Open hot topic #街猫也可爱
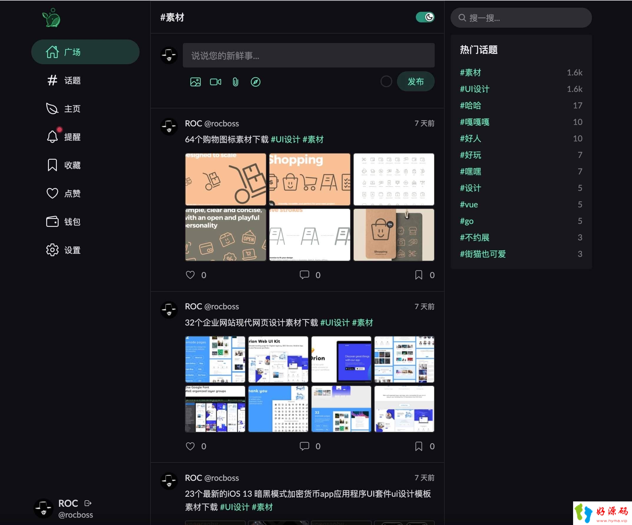 coord(483,254)
